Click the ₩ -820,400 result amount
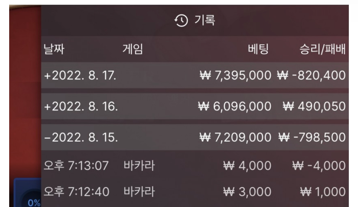The width and height of the screenshot is (358, 207). 311,75
